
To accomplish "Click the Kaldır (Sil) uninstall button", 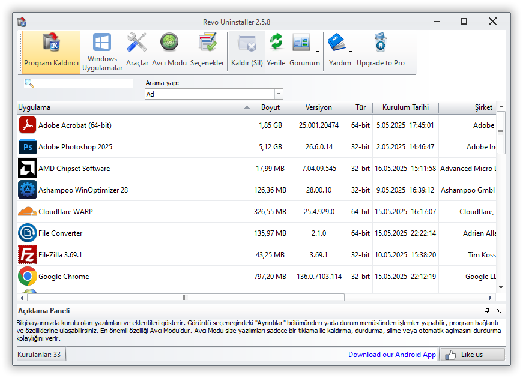I will (x=247, y=50).
